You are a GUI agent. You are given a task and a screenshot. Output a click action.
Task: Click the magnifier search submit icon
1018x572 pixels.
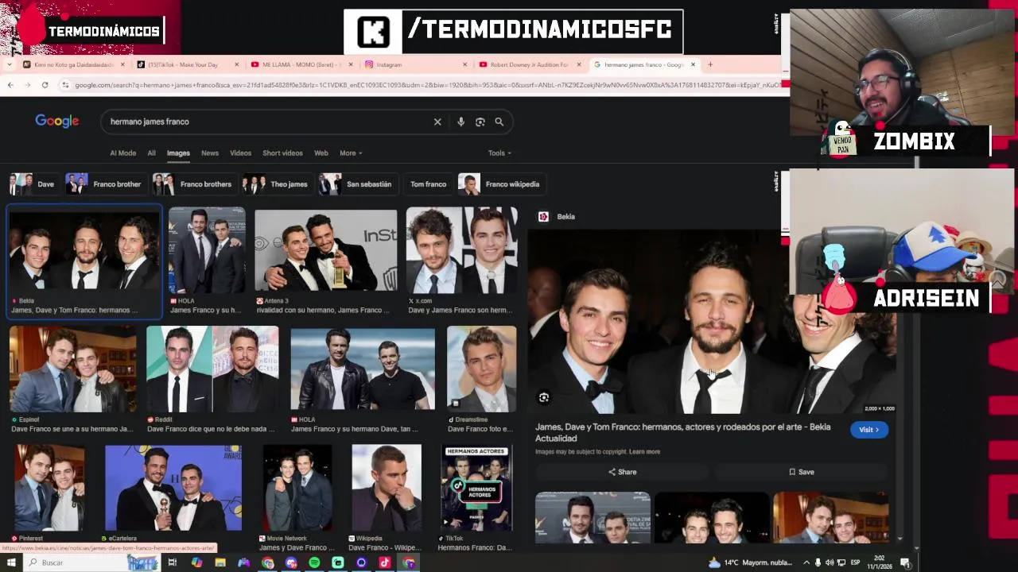(x=499, y=122)
